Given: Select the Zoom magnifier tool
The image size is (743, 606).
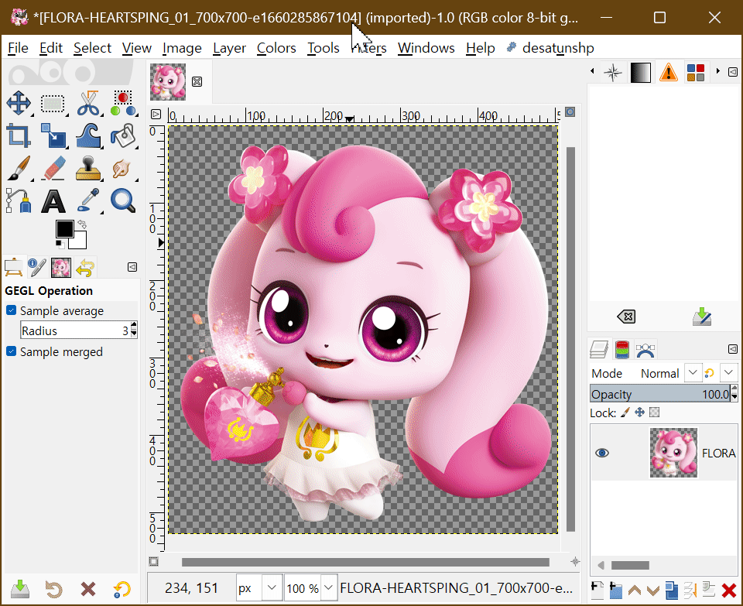Looking at the screenshot, I should (123, 201).
